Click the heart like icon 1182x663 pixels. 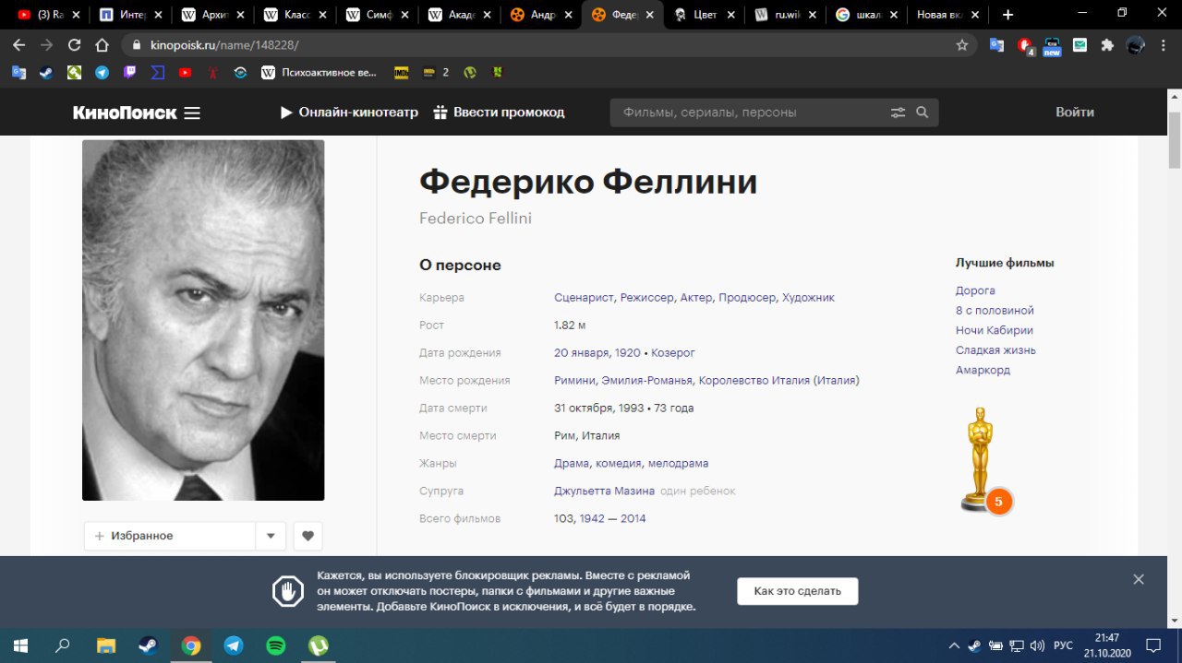tap(308, 536)
